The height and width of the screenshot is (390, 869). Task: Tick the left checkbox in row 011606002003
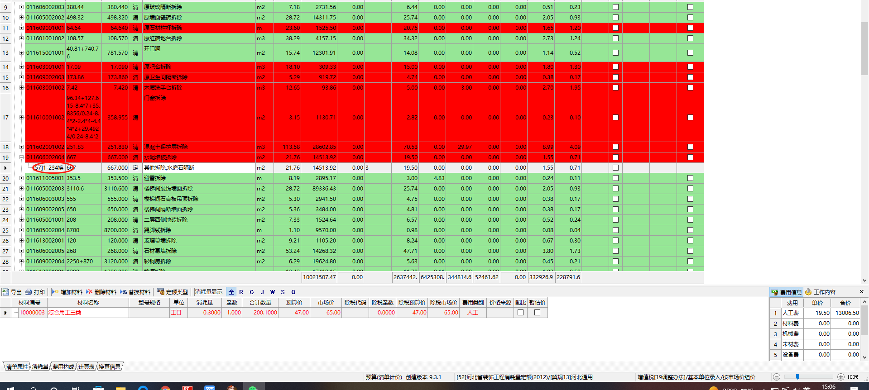(615, 7)
